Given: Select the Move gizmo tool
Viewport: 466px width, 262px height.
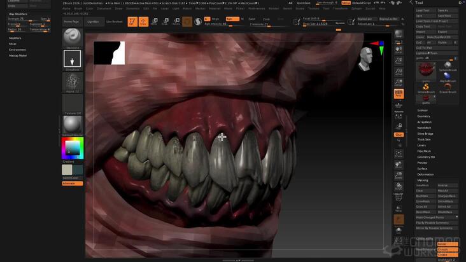Looking at the screenshot, I should 154,22.
